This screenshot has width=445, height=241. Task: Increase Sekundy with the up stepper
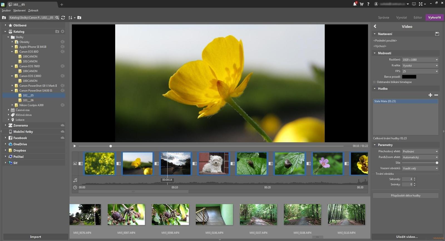pyautogui.click(x=414, y=178)
